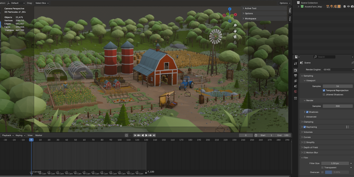Image resolution: width=354 pixels, height=177 pixels.
Task: Click the AssetsFarm_Map collection icon
Action: coord(302,6)
